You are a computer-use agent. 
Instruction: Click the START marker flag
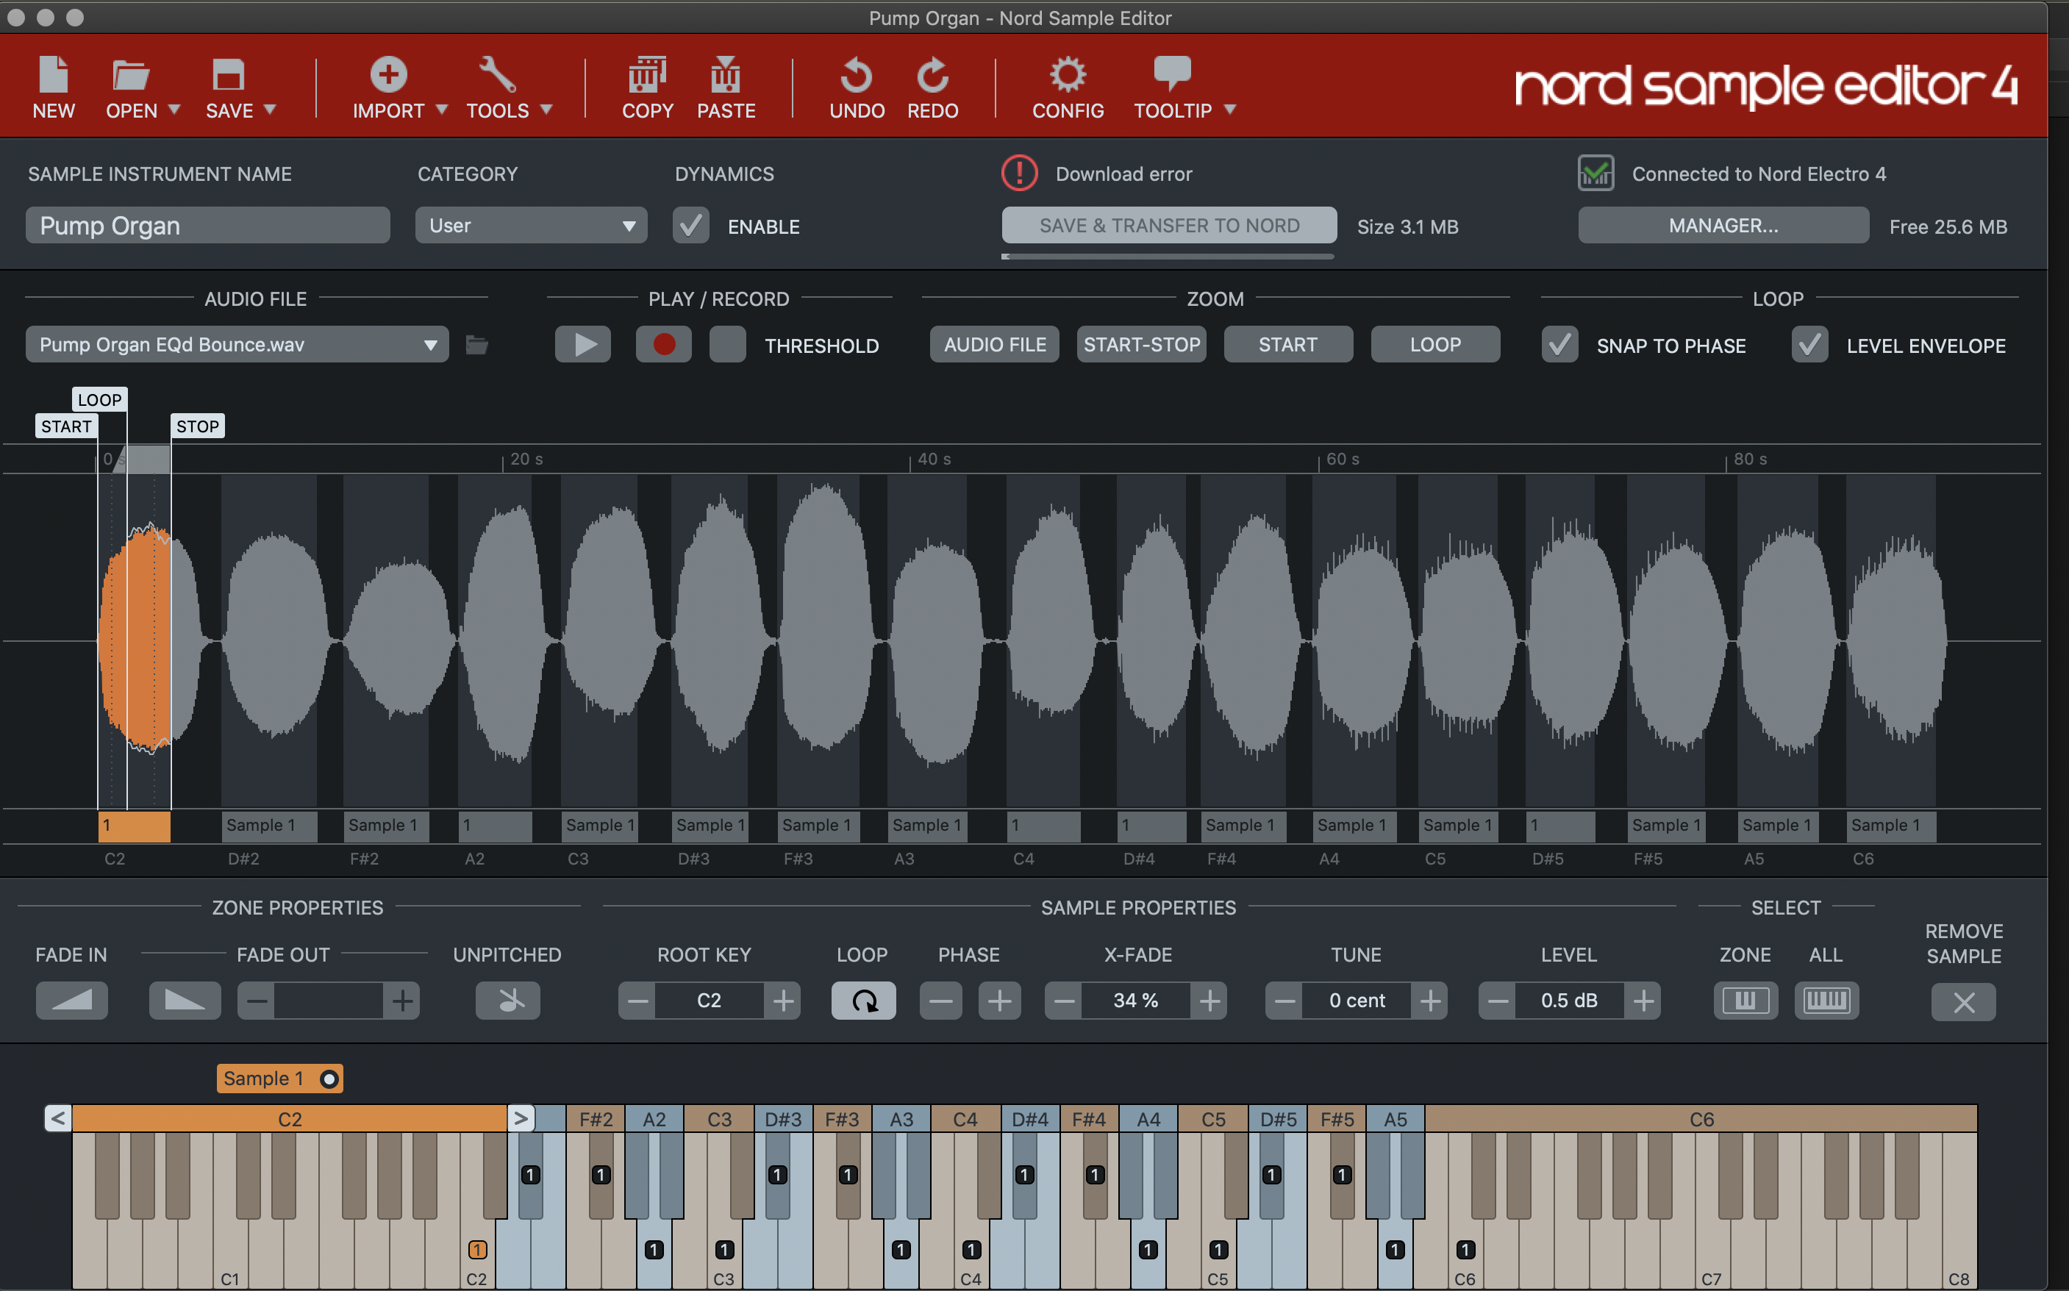point(67,426)
